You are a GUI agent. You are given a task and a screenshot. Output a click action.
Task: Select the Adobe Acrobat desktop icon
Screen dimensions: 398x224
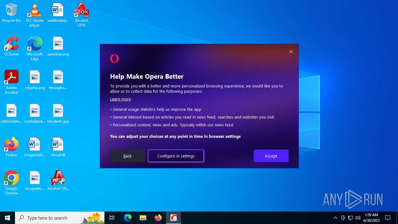coord(12,82)
